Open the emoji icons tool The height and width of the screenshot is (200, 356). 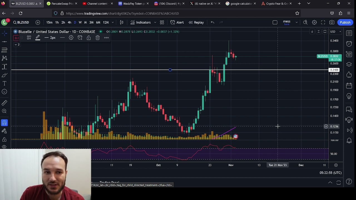(4, 92)
